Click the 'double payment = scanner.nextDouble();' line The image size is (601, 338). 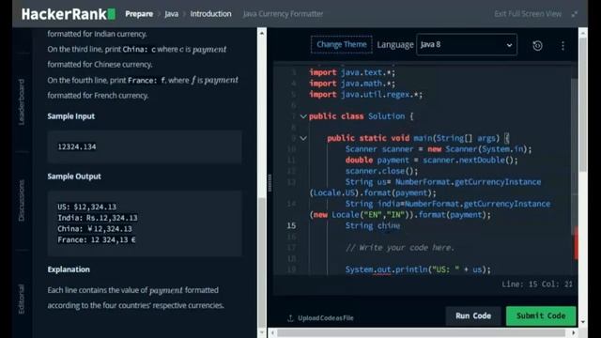tap(432, 160)
